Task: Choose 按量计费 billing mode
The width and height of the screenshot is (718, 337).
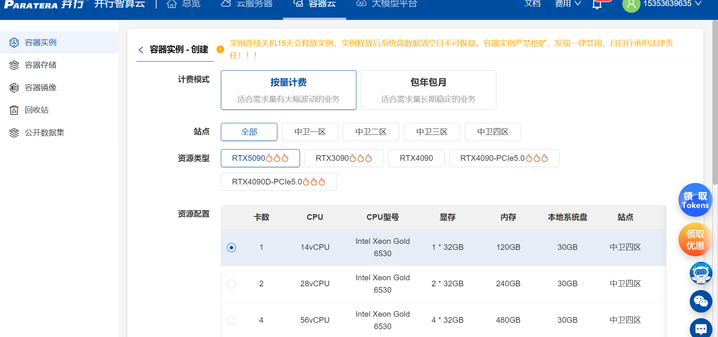Action: tap(289, 90)
